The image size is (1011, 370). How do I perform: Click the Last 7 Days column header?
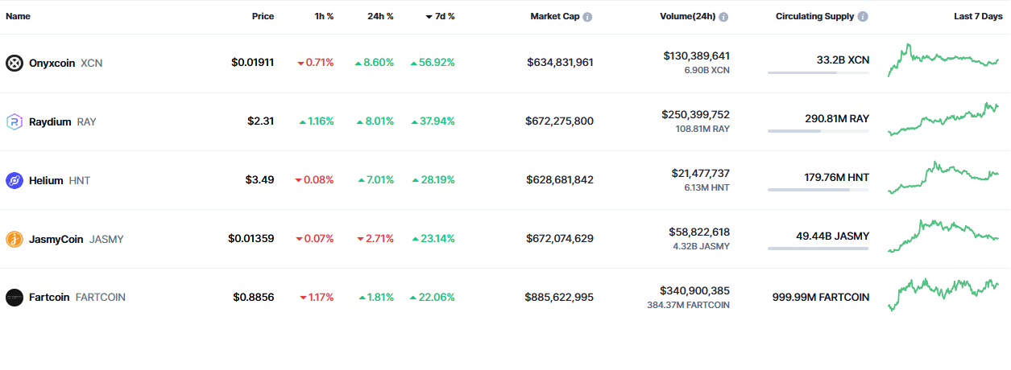point(978,16)
